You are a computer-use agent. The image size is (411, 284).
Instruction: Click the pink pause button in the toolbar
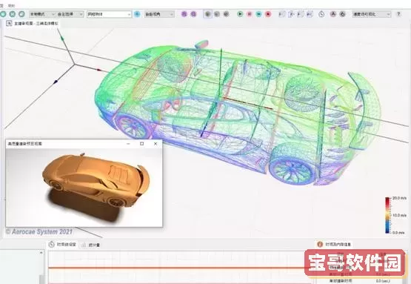tap(250, 14)
